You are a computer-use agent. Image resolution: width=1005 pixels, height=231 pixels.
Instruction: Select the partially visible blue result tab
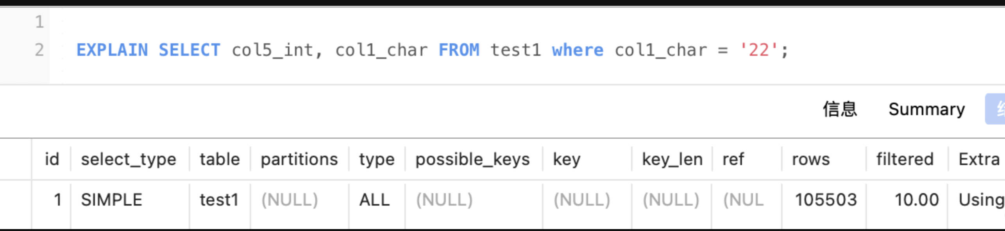pos(996,109)
